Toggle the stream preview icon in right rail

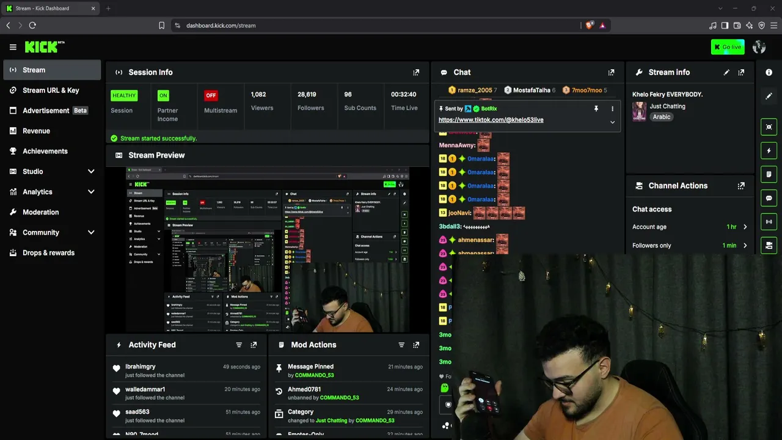(769, 127)
